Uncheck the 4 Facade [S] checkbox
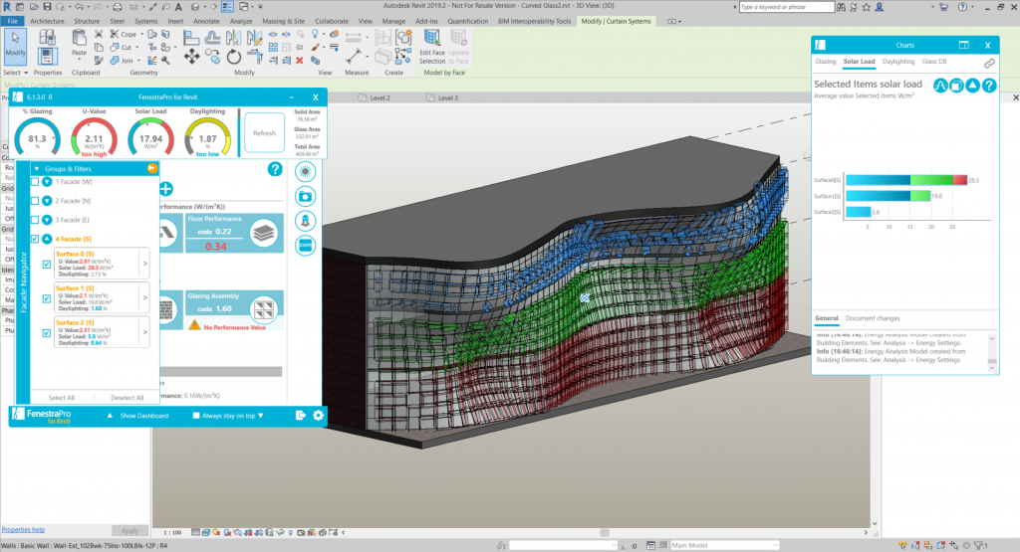This screenshot has height=552, width=1020. pyautogui.click(x=35, y=239)
